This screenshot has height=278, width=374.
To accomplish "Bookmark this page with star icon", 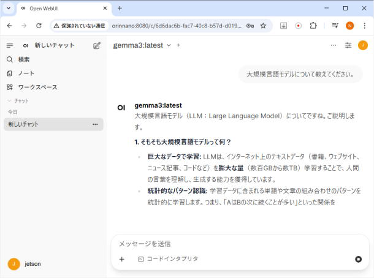I will [x=263, y=26].
